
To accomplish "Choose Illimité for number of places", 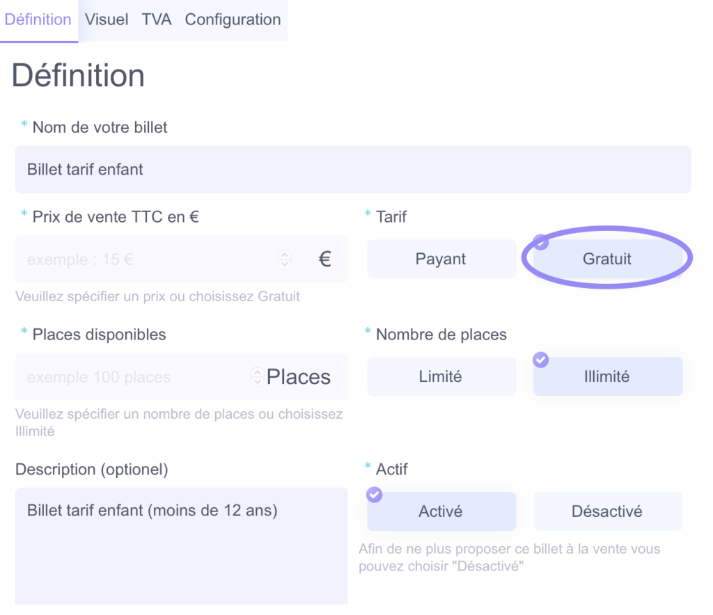I will 607,376.
